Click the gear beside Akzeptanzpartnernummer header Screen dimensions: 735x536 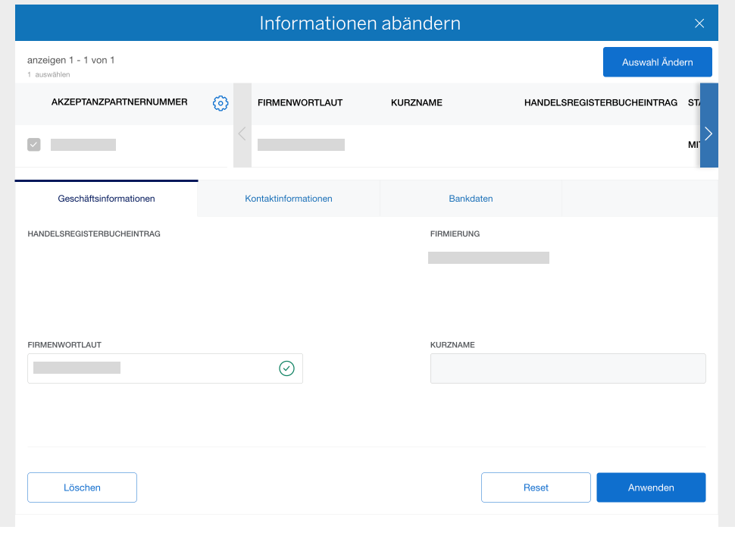tap(220, 103)
